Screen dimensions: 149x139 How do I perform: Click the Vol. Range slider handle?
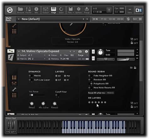32,95
